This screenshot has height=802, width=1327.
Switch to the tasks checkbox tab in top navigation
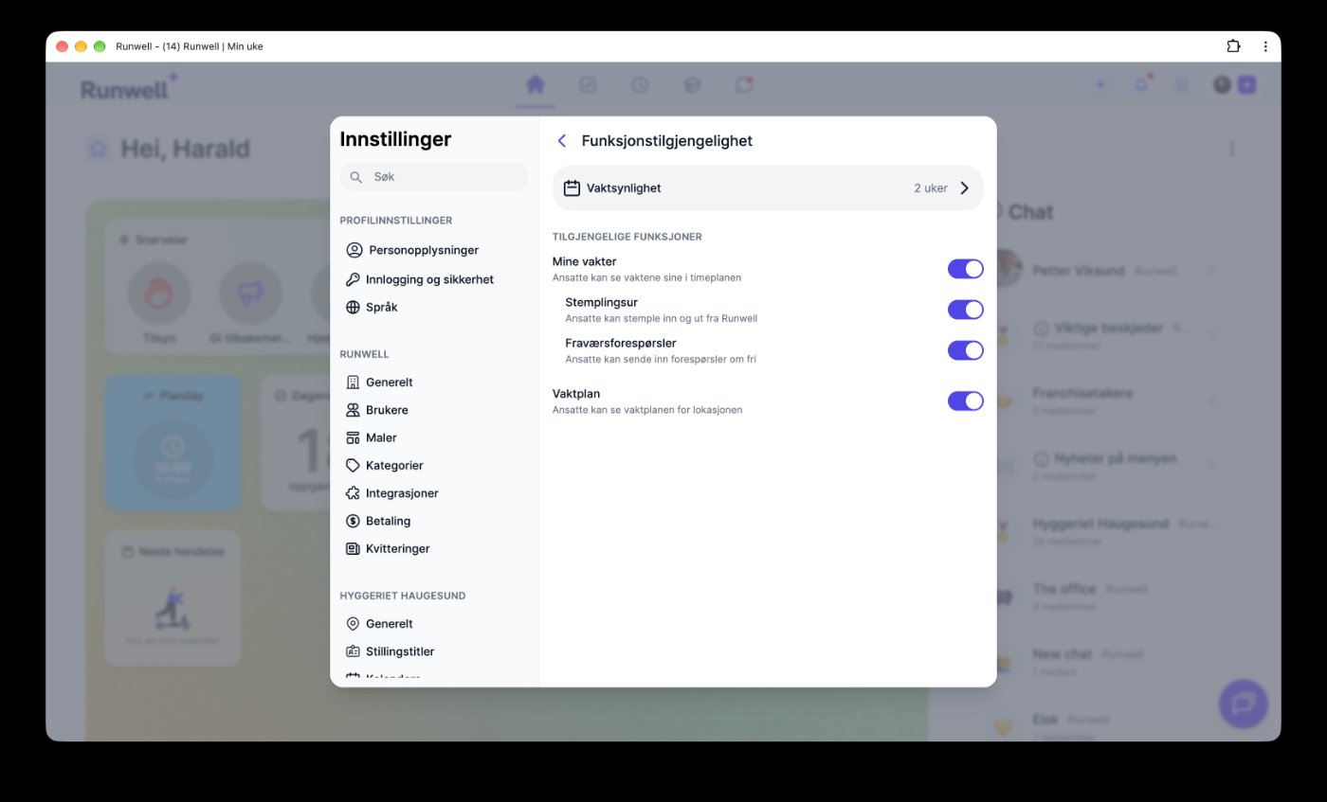click(x=588, y=84)
